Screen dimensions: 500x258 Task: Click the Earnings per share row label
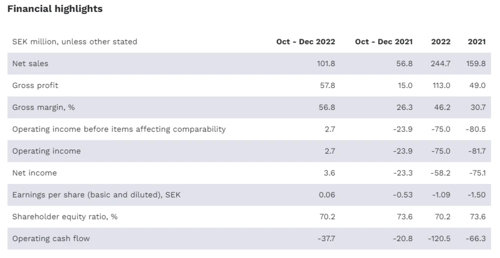pos(96,194)
